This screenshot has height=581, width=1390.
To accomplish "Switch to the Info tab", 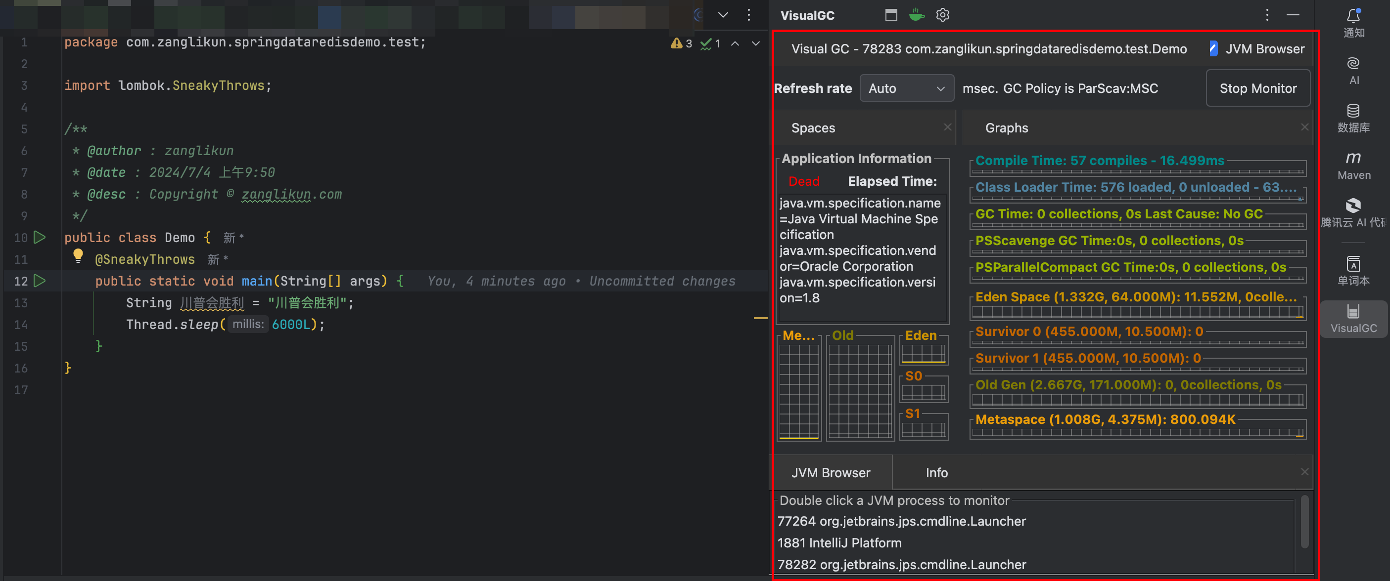I will point(936,473).
